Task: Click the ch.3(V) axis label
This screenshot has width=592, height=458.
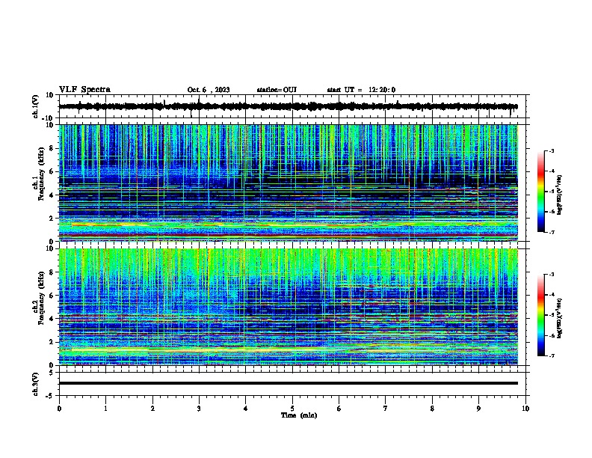Action: [36, 384]
